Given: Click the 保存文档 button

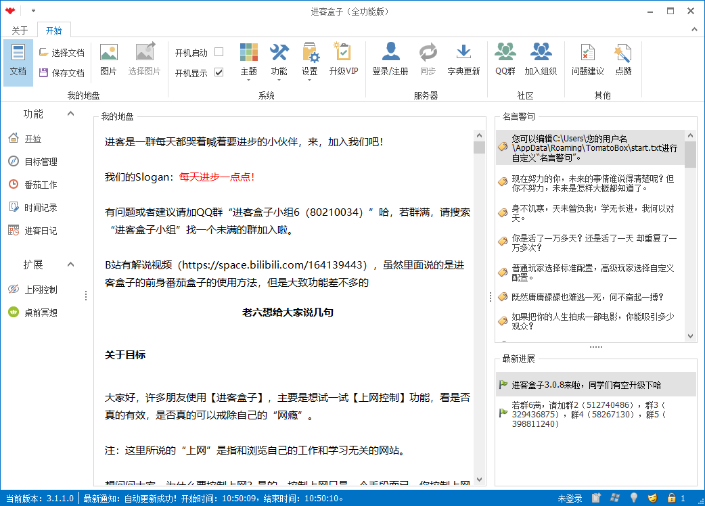Looking at the screenshot, I should pyautogui.click(x=62, y=73).
